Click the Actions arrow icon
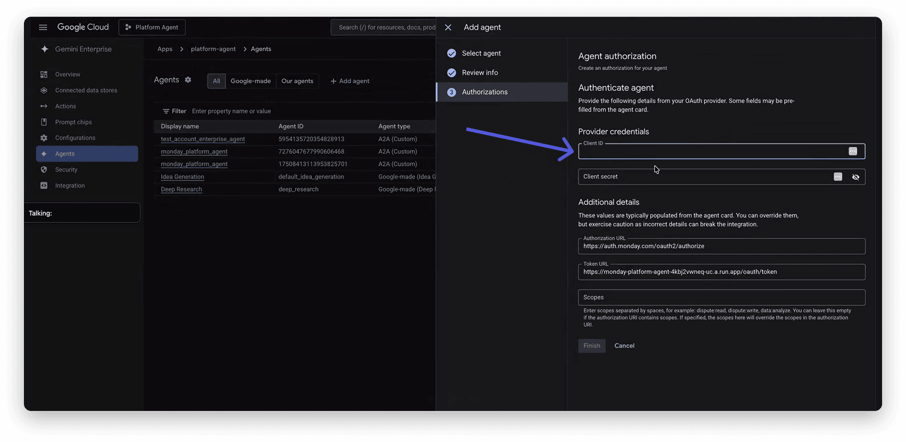906x442 pixels. point(44,106)
